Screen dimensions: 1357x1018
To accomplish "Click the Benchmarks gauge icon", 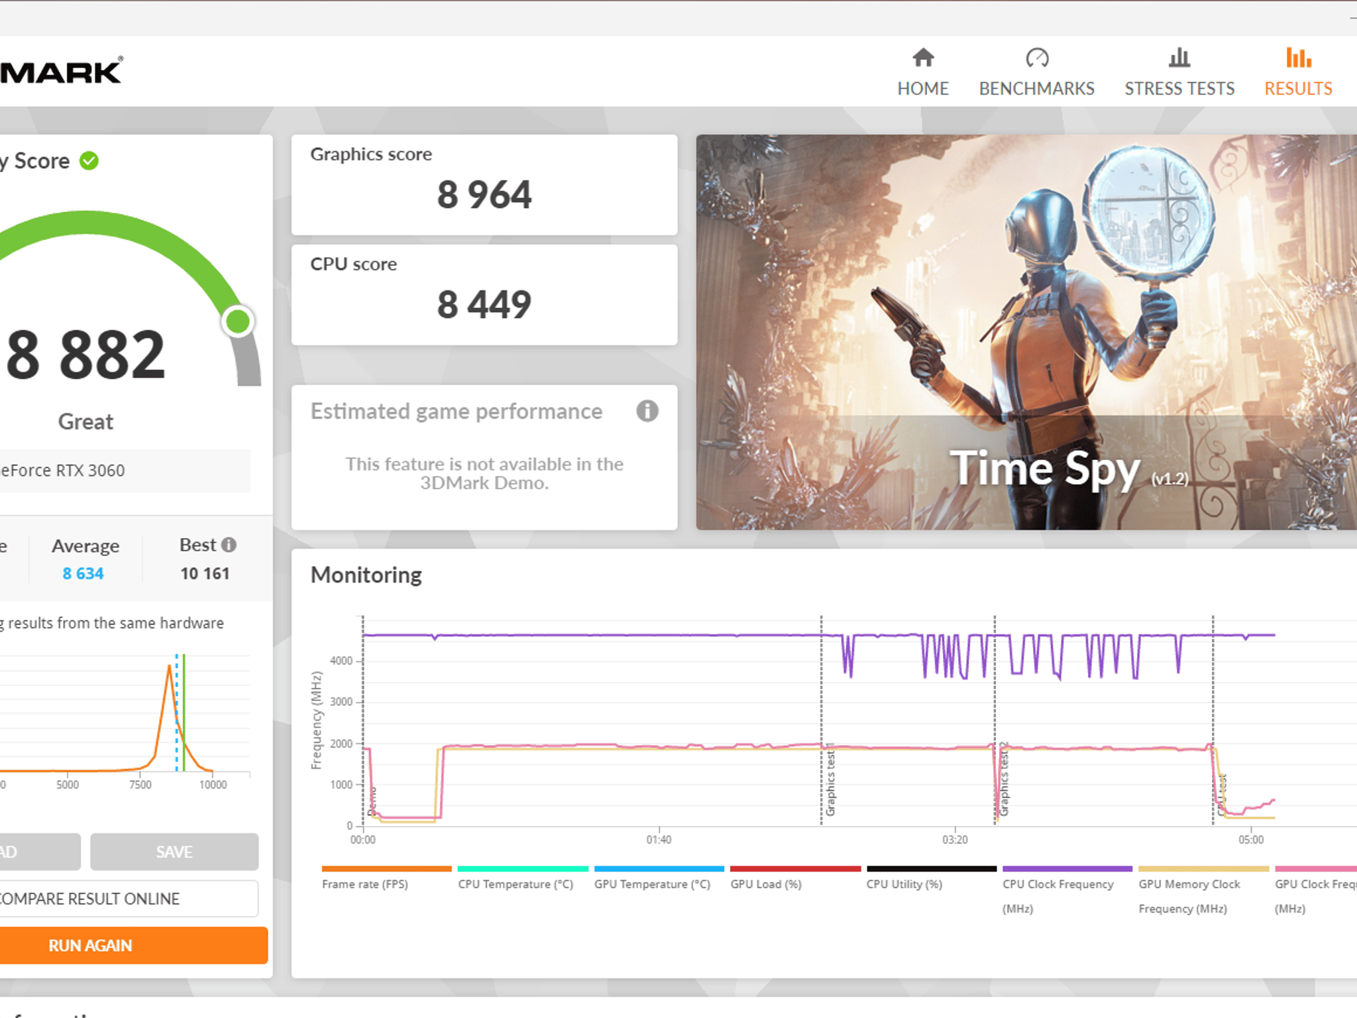I will (1037, 58).
